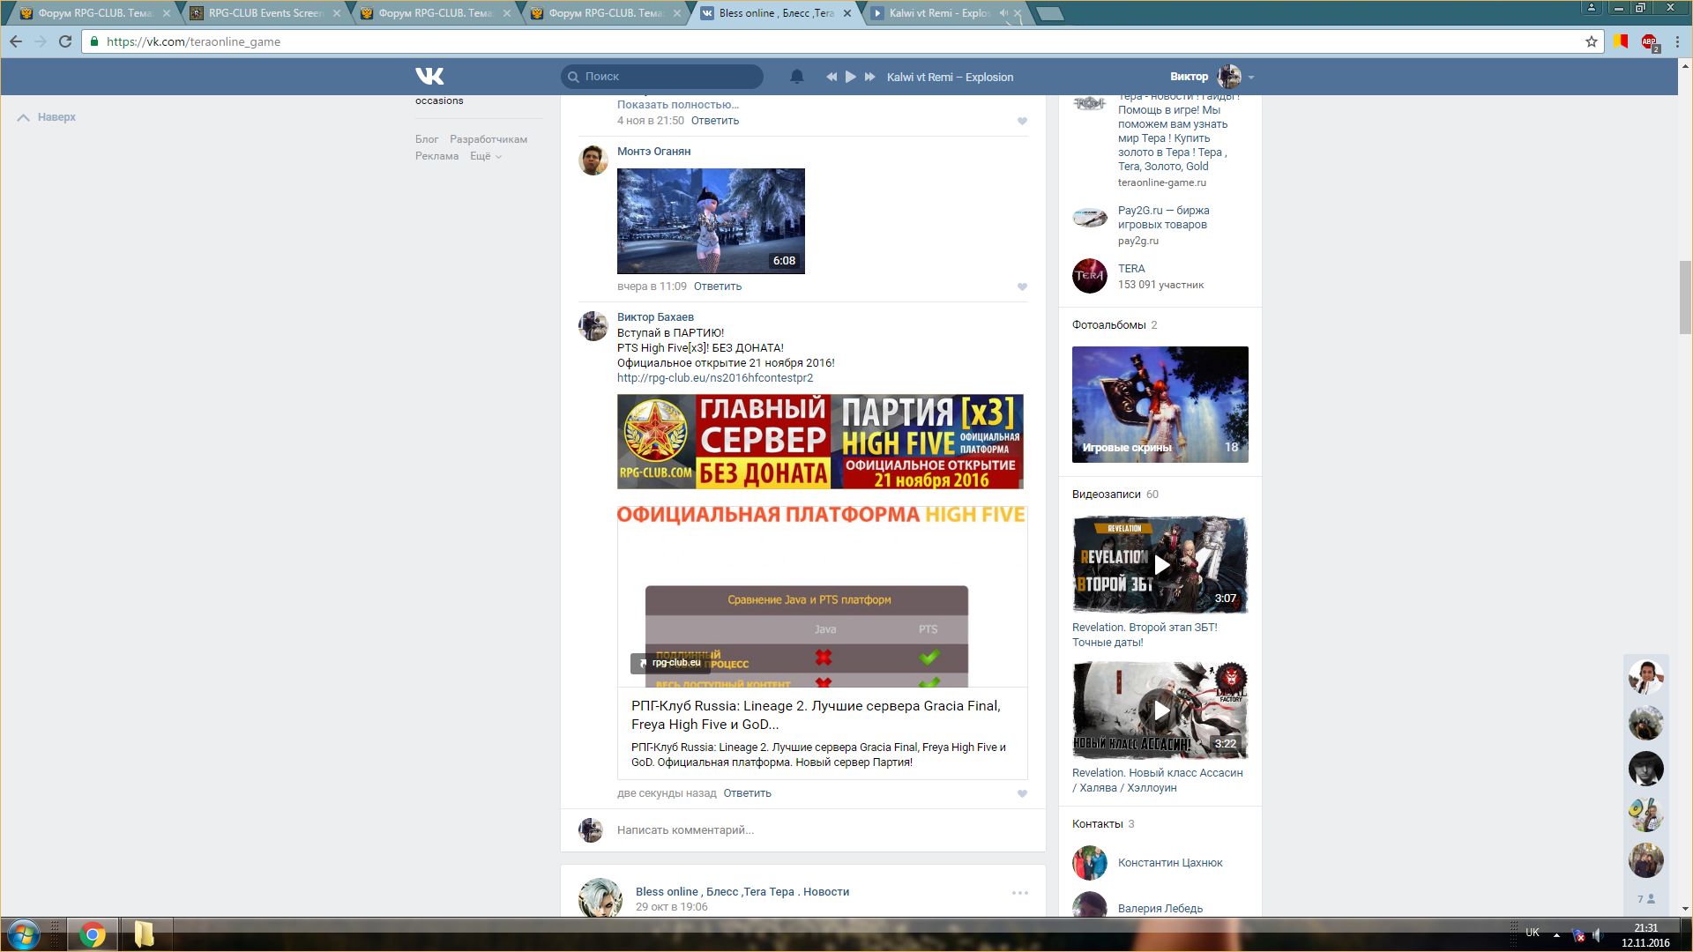Like the 4 ноя comment

point(1022,122)
